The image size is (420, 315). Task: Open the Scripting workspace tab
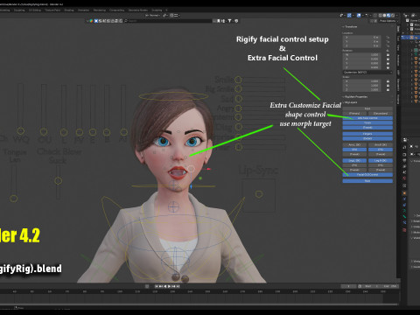[x=157, y=10]
